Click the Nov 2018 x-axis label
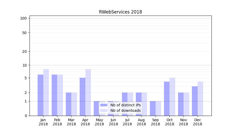Screen dimensions: 235x130 [184, 122]
